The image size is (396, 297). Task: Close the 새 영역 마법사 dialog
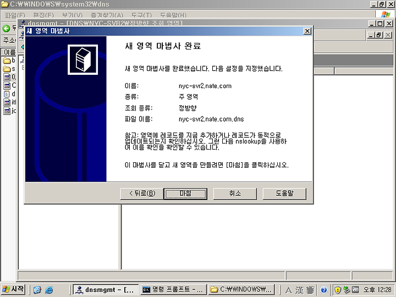307,31
